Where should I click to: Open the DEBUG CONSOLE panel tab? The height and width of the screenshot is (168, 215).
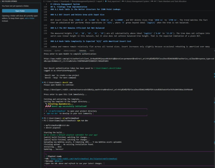(70, 51)
